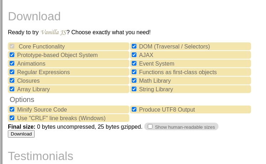Click the Event System label text
This screenshot has width=266, height=164.
tap(157, 64)
